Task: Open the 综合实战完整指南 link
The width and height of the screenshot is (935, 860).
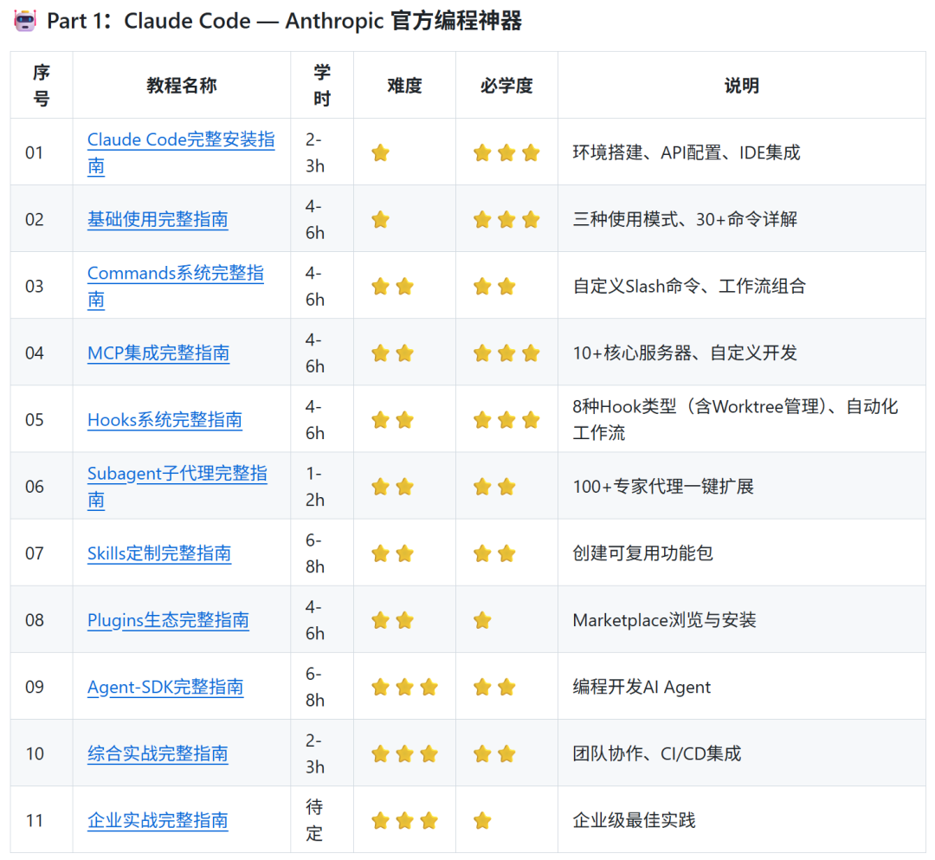Action: point(158,753)
